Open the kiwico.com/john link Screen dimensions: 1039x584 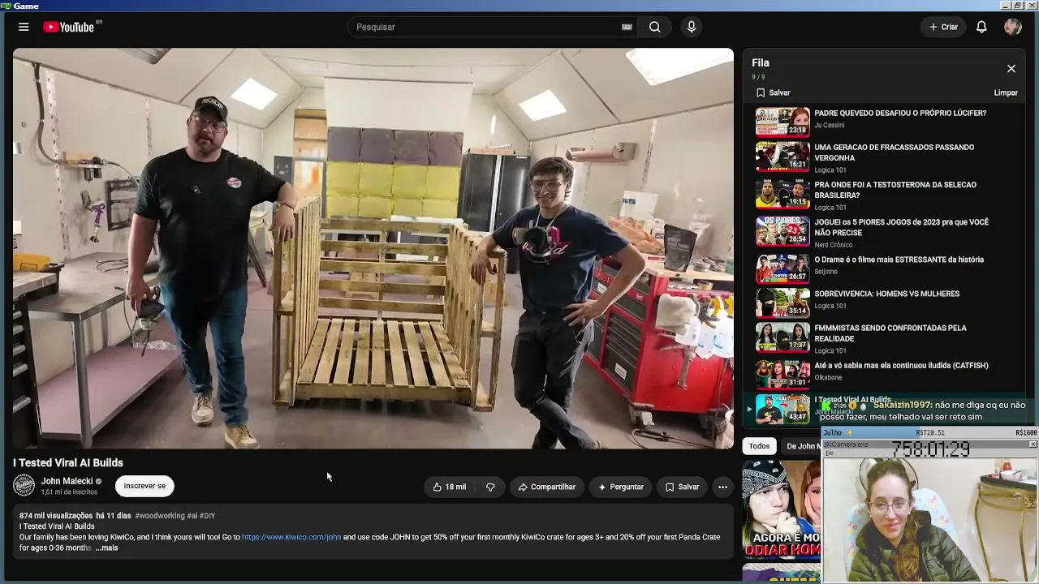291,537
